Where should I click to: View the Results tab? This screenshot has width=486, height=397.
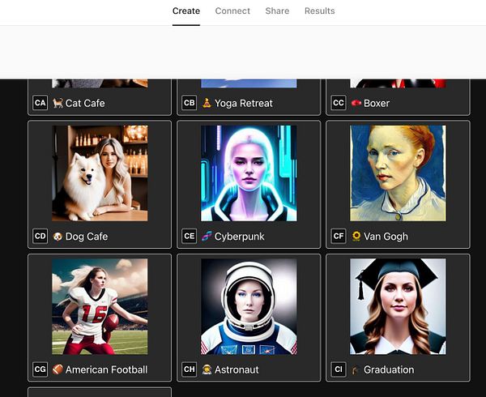pos(320,11)
